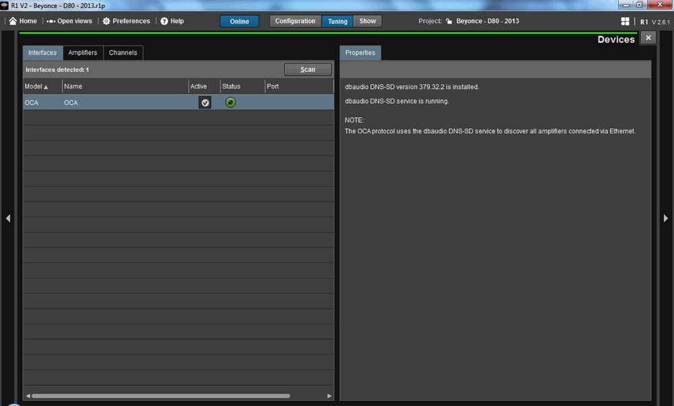Click the green Status indicator for OCA
Viewport: 674px width, 406px height.
(231, 103)
